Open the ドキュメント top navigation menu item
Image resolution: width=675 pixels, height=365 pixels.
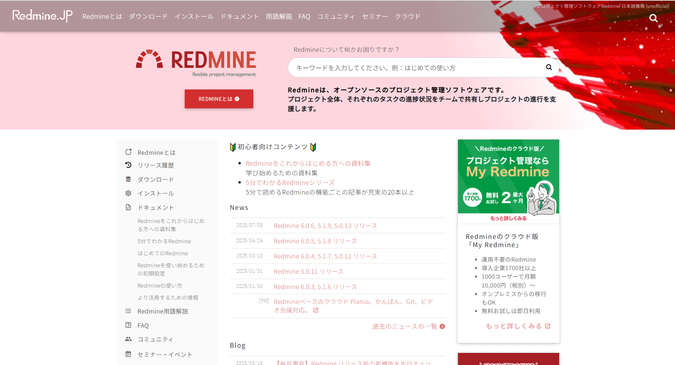pos(239,17)
